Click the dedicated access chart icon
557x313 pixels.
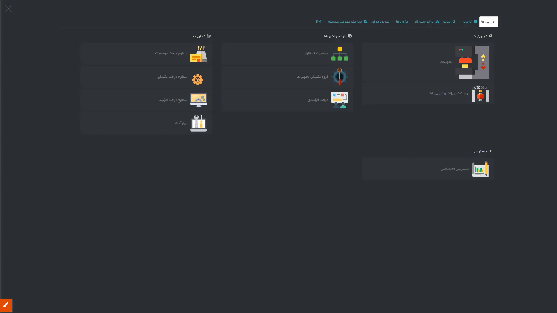click(480, 169)
